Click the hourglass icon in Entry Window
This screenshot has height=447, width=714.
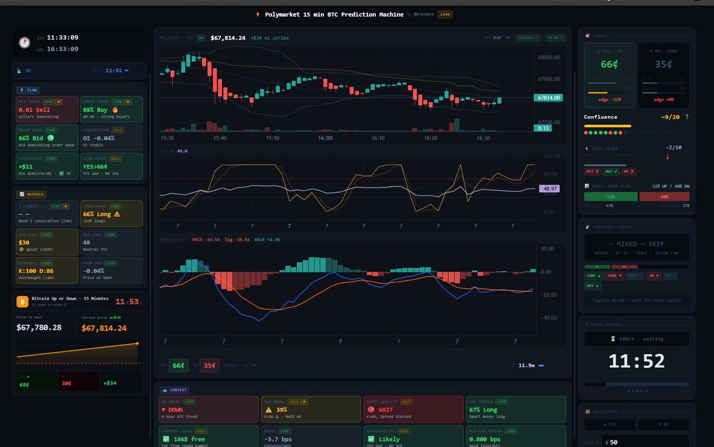click(613, 339)
